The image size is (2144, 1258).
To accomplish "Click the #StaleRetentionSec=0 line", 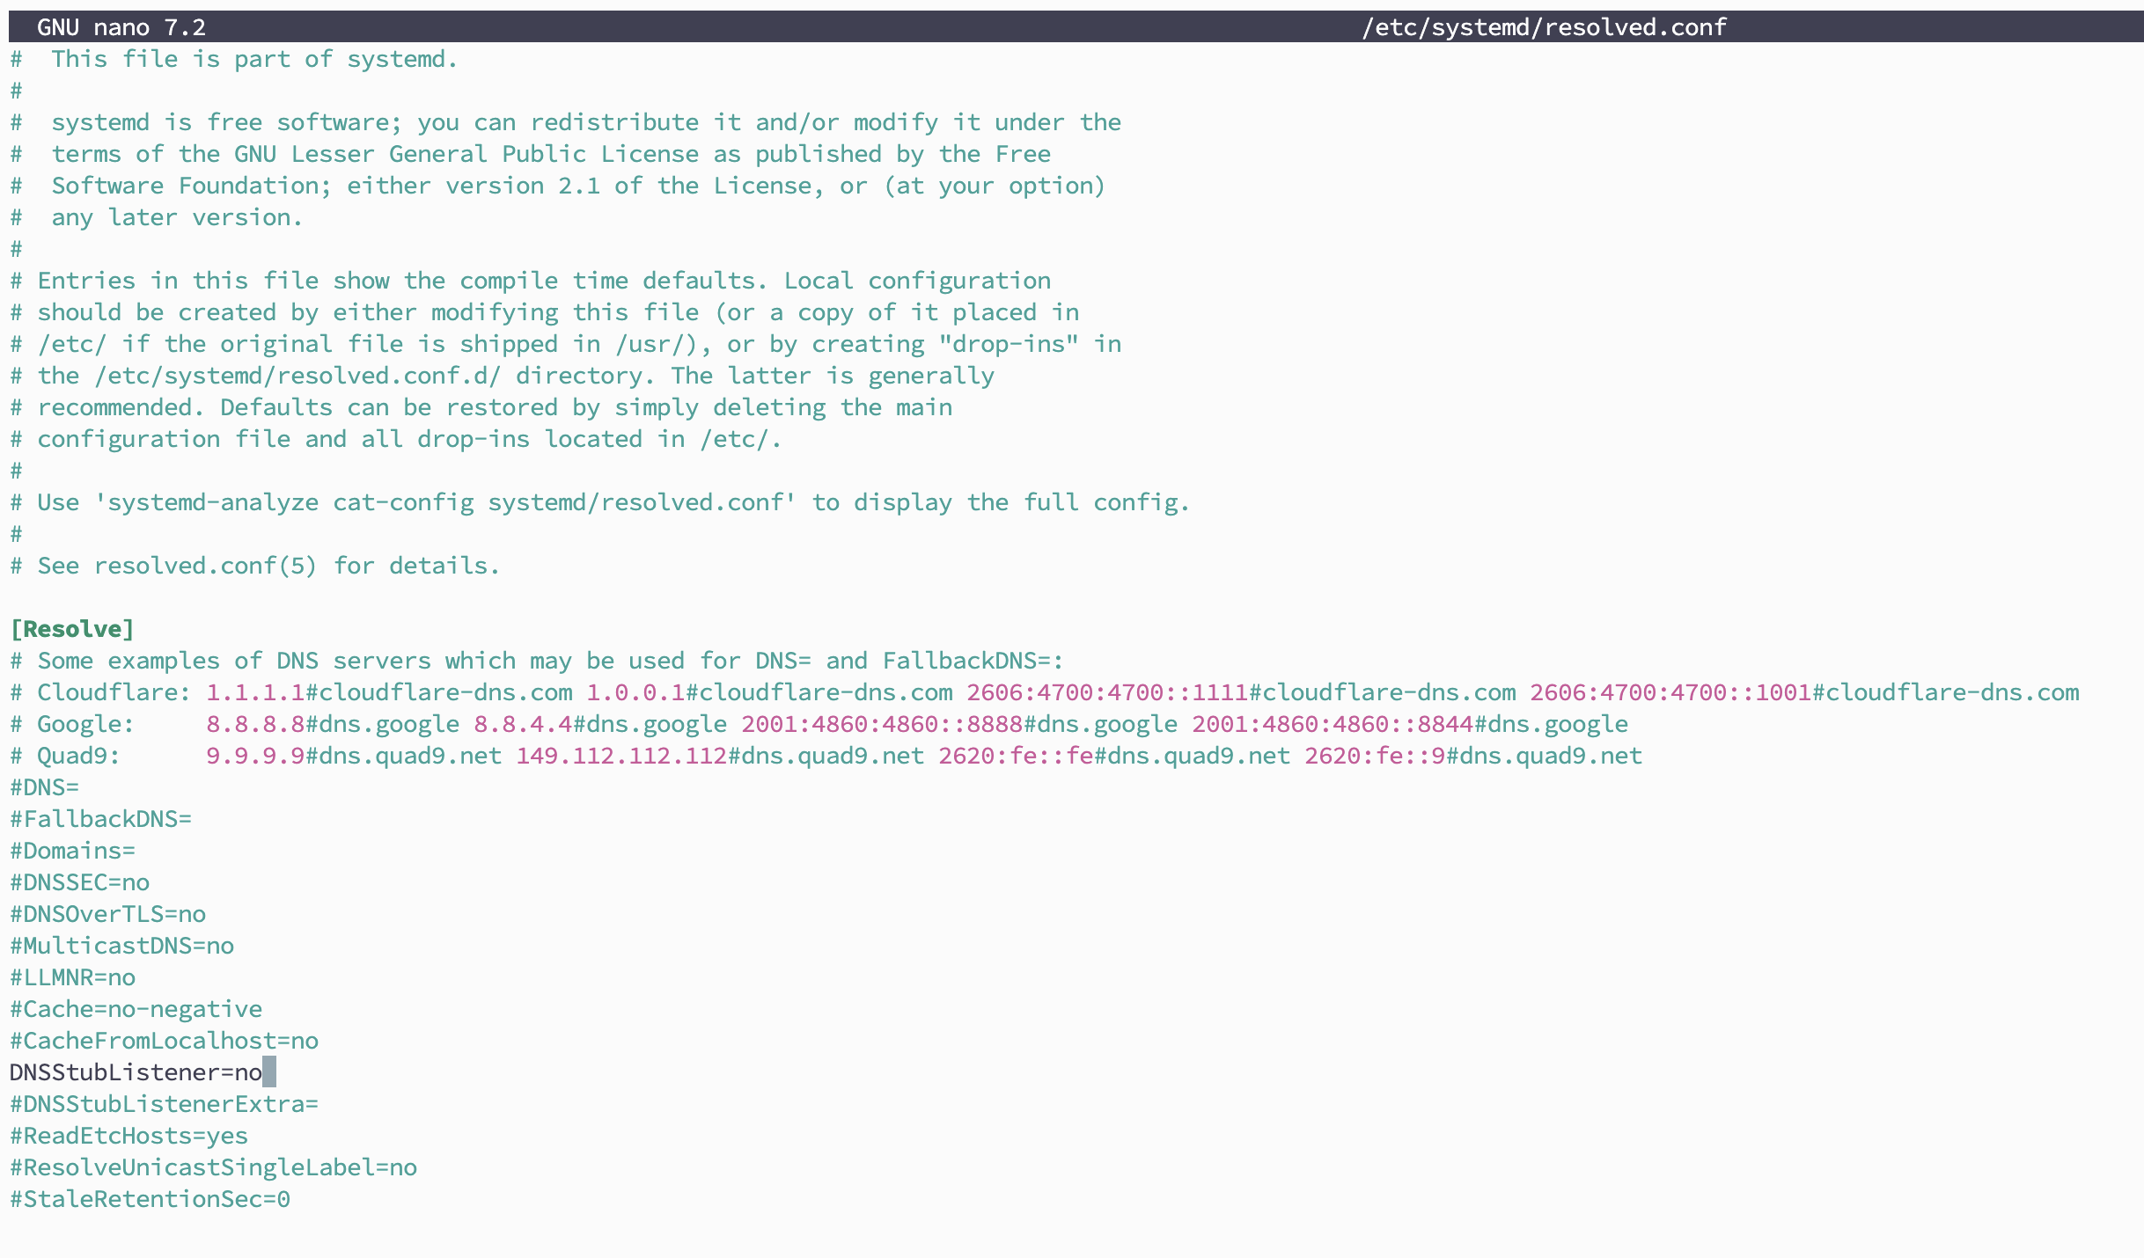I will click(x=150, y=1199).
